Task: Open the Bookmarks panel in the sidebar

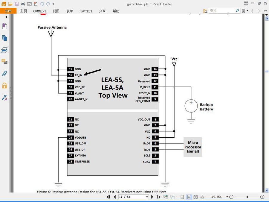Action: (4, 26)
